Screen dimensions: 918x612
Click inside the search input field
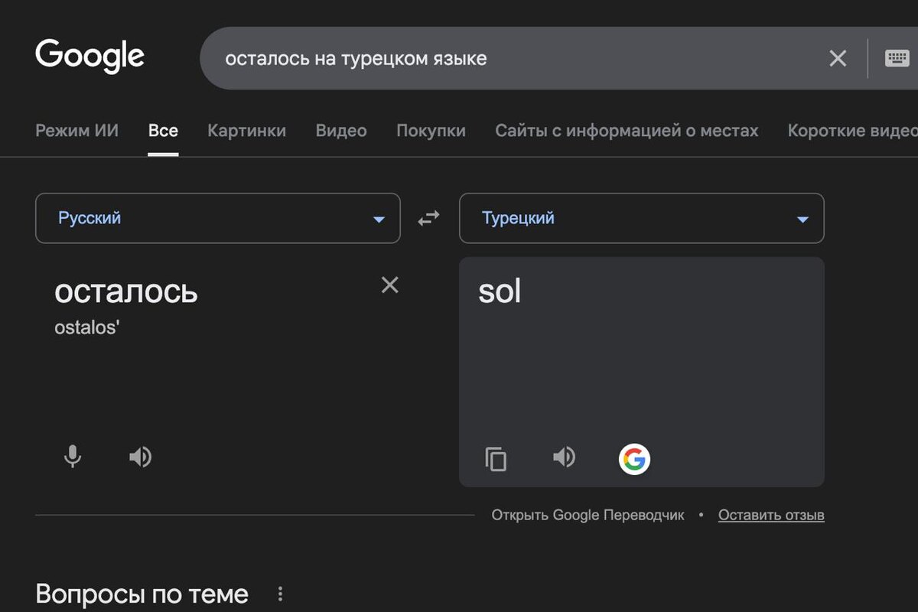point(459,57)
